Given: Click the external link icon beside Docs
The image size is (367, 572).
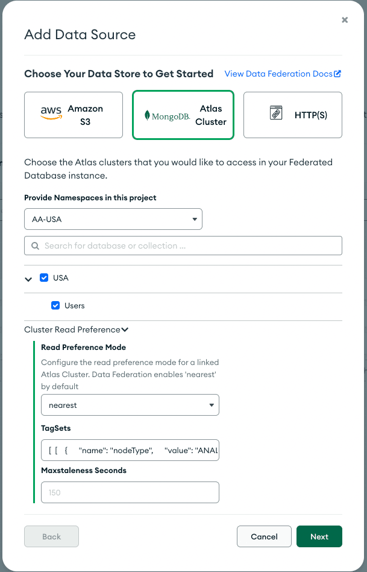Looking at the screenshot, I should 337,74.
